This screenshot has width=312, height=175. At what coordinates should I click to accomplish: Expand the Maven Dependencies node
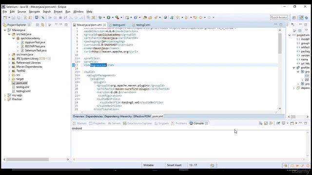pyautogui.click(x=9, y=67)
